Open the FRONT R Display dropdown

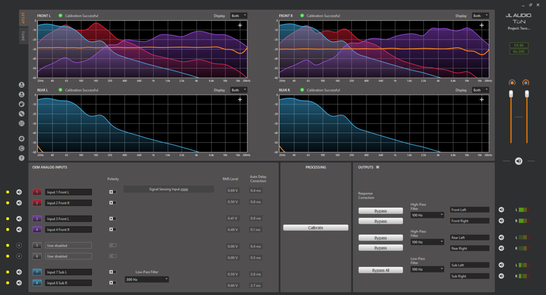point(481,16)
